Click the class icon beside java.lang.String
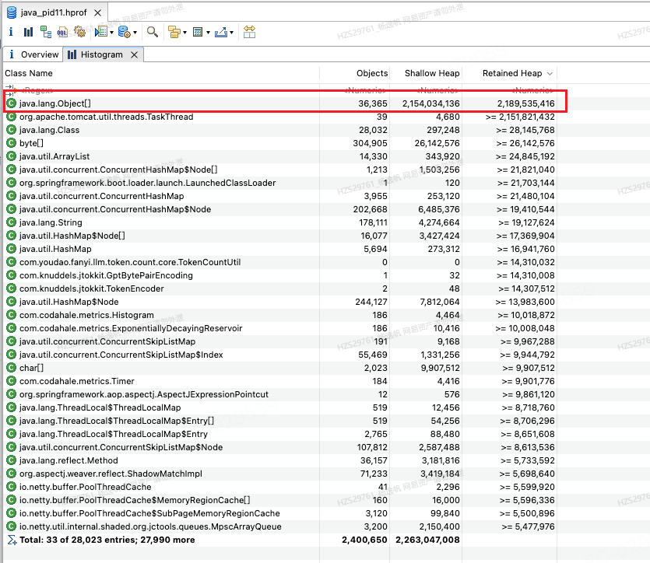650x563 pixels. (11, 222)
